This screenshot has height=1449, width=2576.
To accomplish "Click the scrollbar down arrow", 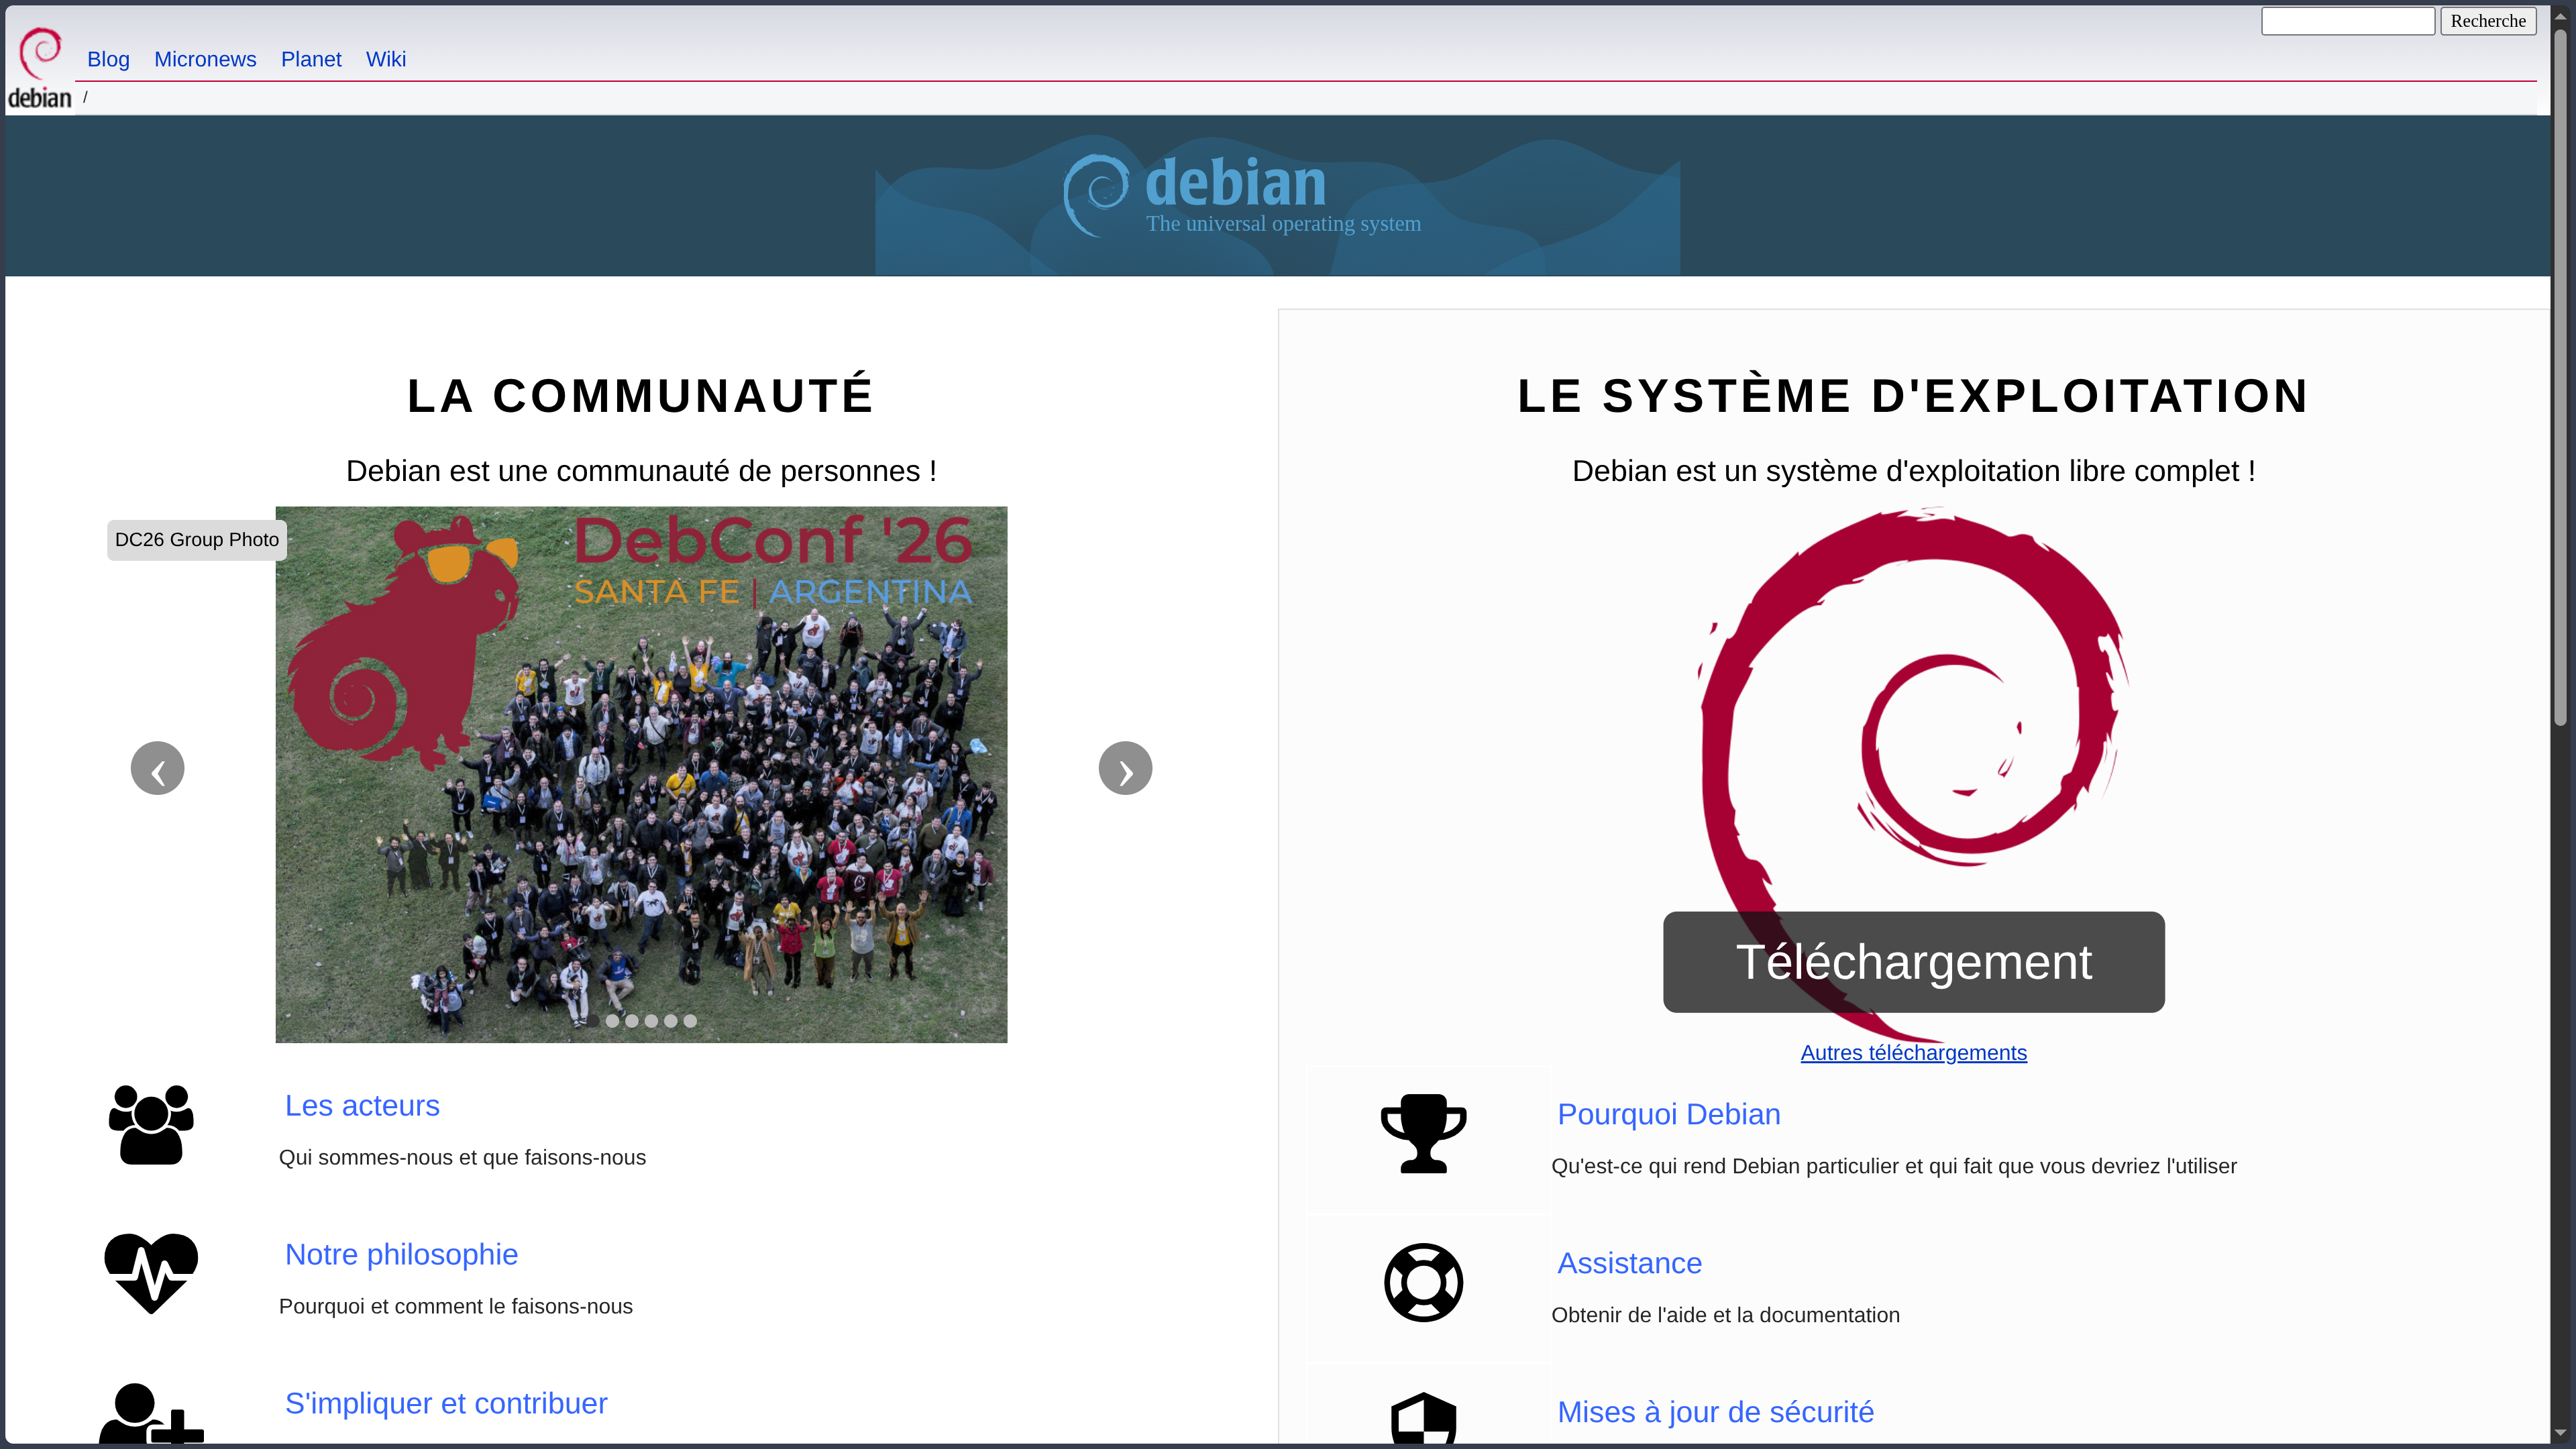I will (2560, 1434).
